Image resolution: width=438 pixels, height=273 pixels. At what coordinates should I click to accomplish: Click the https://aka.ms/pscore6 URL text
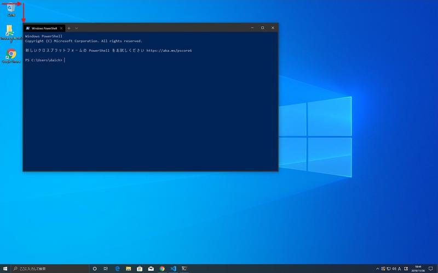click(169, 51)
